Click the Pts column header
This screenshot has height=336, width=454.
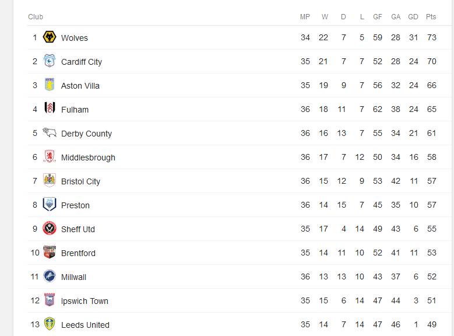431,17
